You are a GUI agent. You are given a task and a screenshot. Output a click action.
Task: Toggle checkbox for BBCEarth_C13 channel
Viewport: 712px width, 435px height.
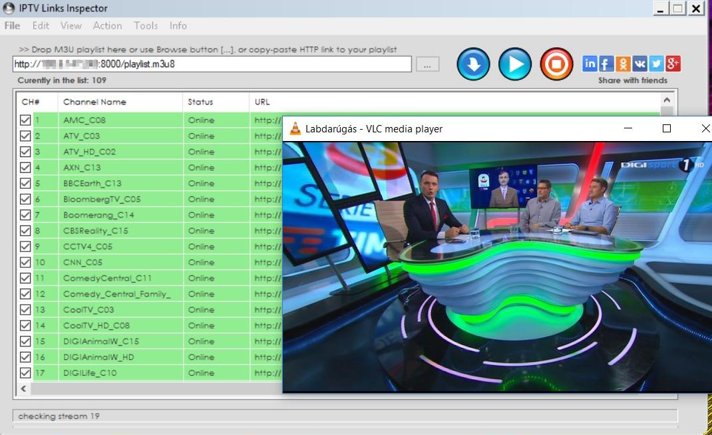tap(25, 184)
